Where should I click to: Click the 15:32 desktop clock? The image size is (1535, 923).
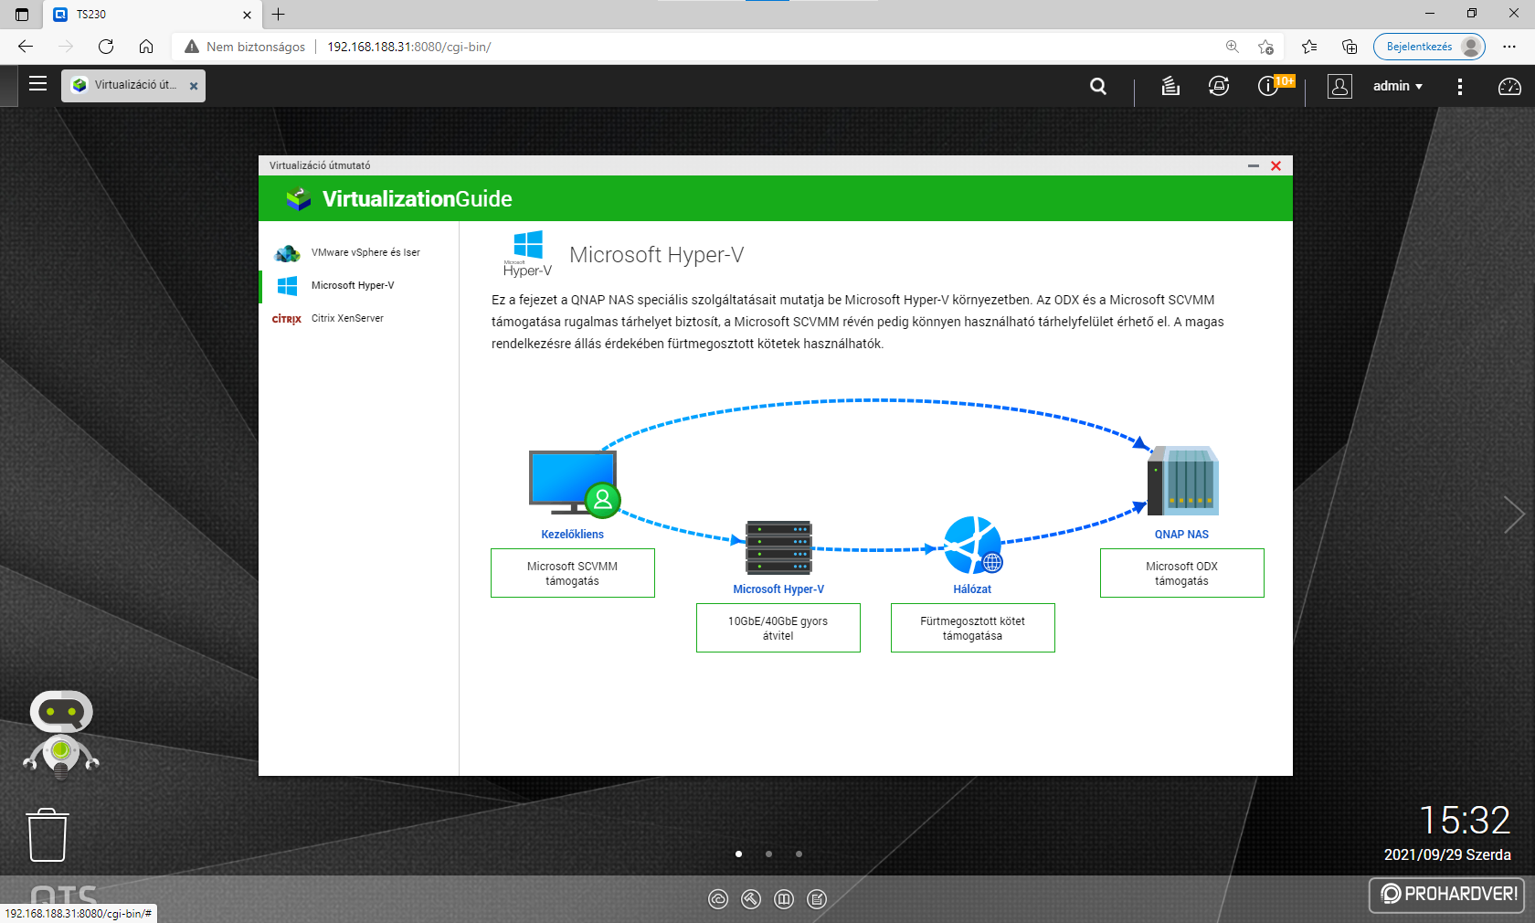click(1464, 820)
